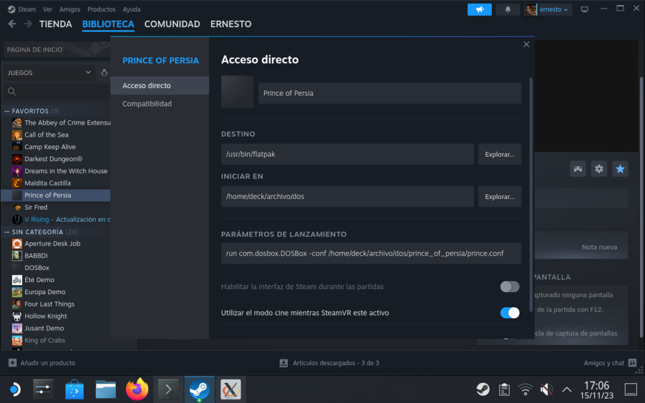This screenshot has width=645, height=403.
Task: Collapse the Favoritos category
Action: 8,111
